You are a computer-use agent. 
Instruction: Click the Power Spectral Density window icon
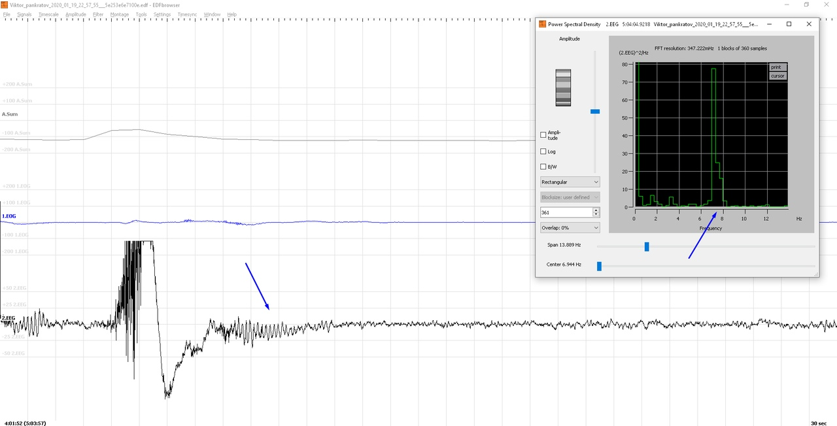(x=542, y=24)
